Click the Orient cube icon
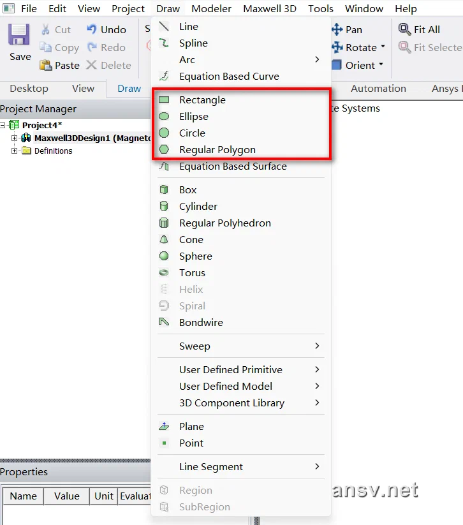The image size is (463, 525). pos(337,65)
